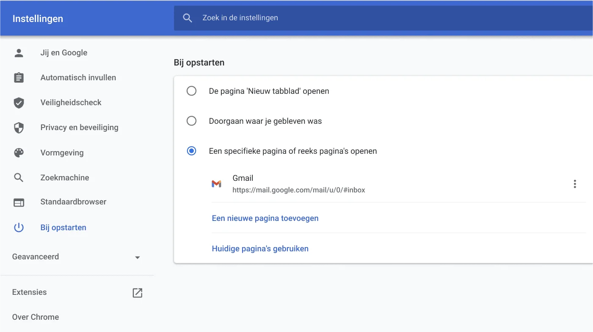
Task: Select the Jij en Google person icon
Action: (19, 52)
